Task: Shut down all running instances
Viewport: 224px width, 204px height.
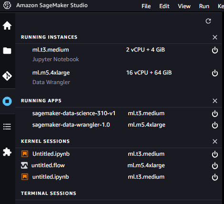Action: (215, 37)
